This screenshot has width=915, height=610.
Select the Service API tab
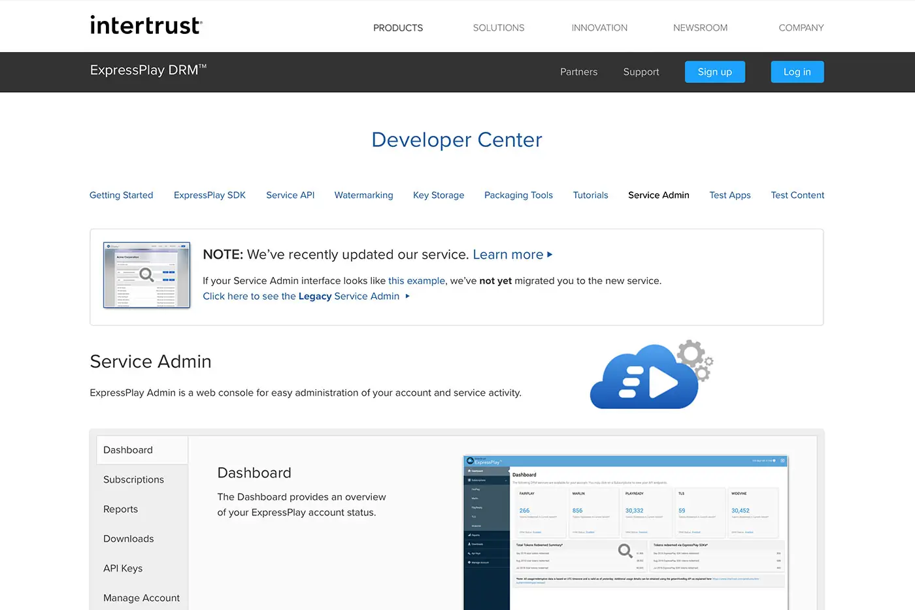click(x=290, y=195)
